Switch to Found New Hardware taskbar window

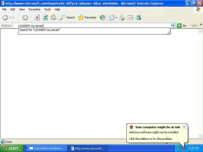[x=47, y=148]
